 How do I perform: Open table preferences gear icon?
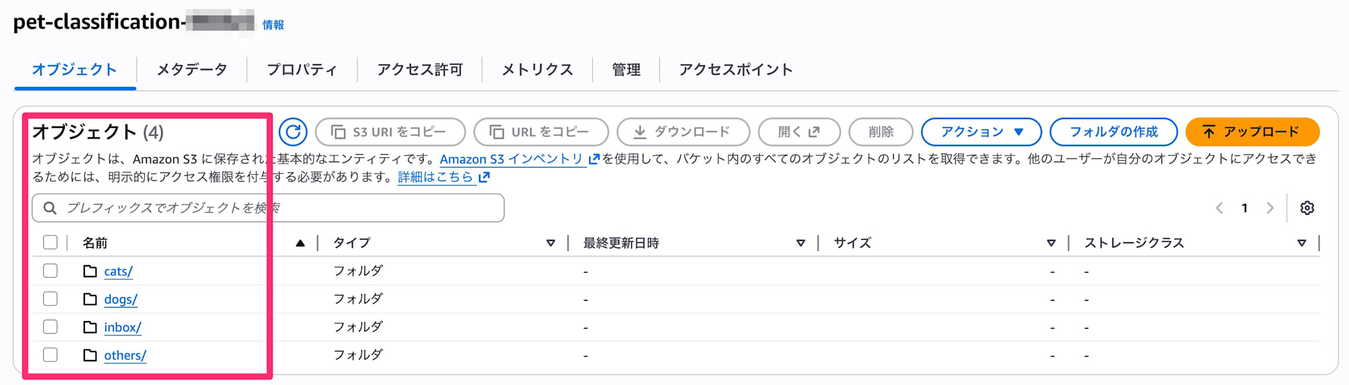[1307, 208]
